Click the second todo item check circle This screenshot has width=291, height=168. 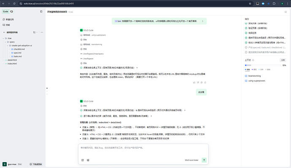(246, 28)
